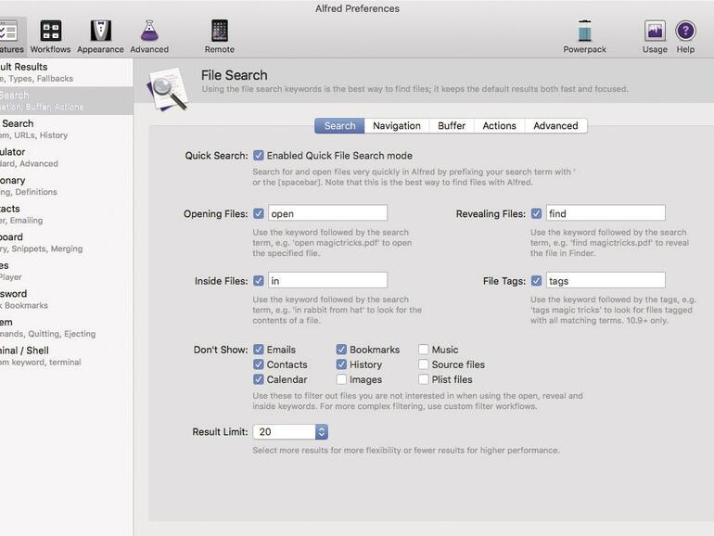Uncheck Don't Show Emails
Viewport: 714px width, 536px height.
pyautogui.click(x=258, y=350)
